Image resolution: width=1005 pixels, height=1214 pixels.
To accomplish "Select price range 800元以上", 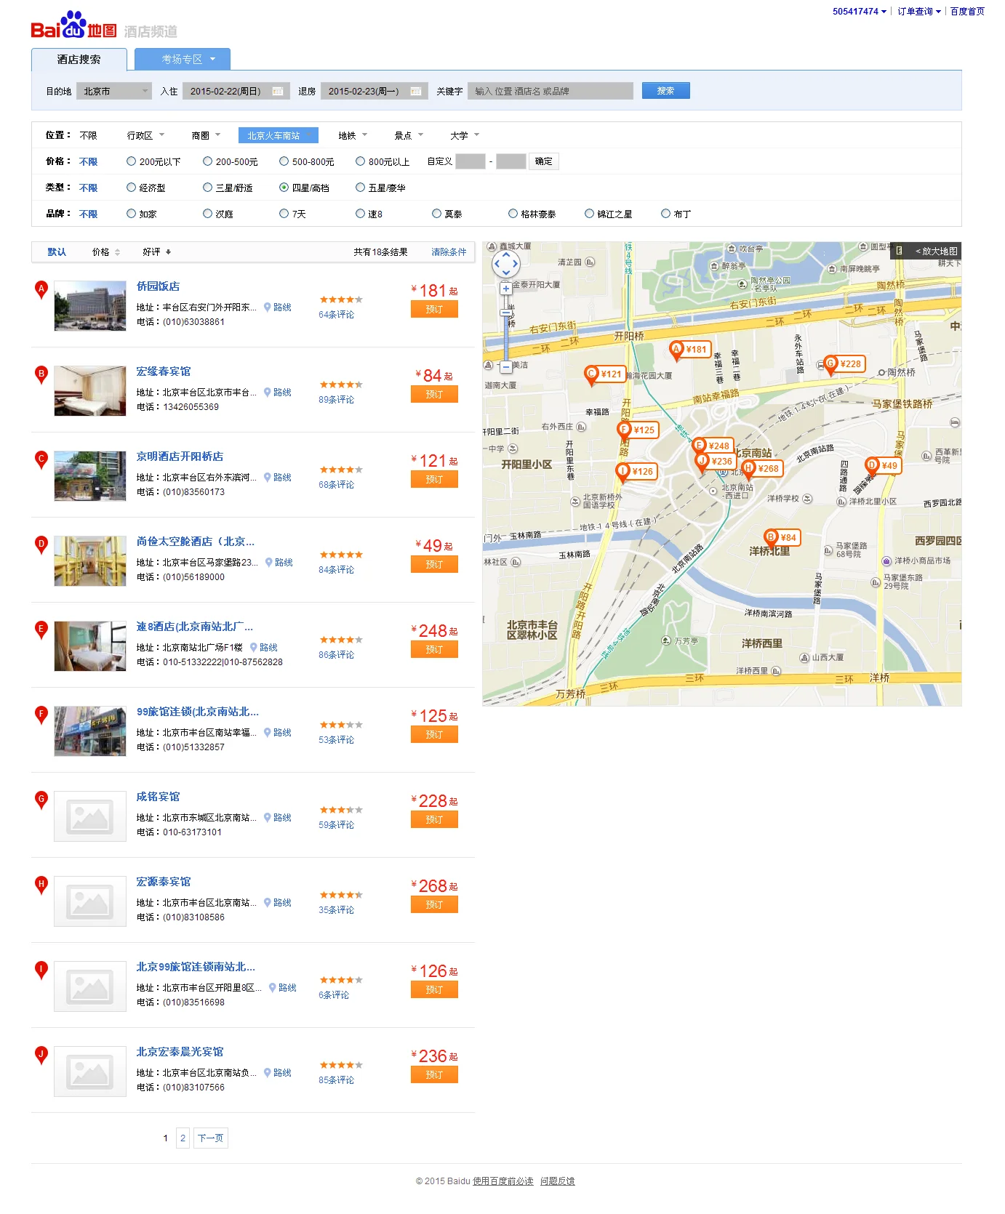I will 360,161.
